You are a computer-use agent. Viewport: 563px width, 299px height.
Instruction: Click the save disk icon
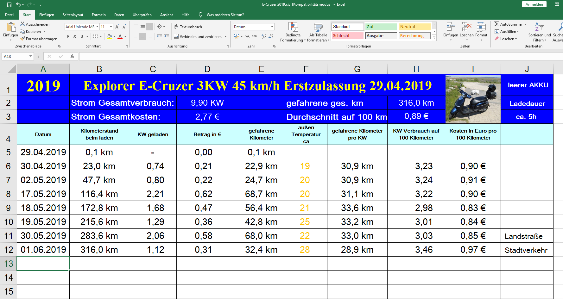pyautogui.click(x=9, y=4)
